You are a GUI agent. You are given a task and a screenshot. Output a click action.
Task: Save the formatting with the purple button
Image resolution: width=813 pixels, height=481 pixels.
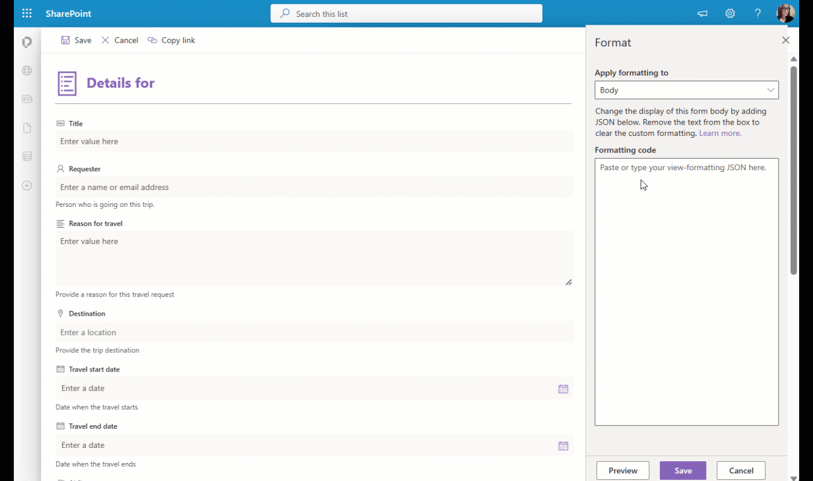pyautogui.click(x=683, y=470)
